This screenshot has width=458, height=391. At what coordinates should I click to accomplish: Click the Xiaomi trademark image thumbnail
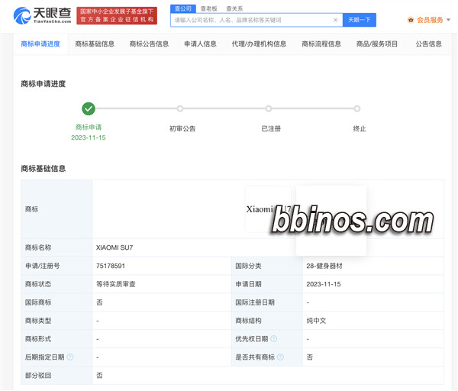(x=266, y=208)
